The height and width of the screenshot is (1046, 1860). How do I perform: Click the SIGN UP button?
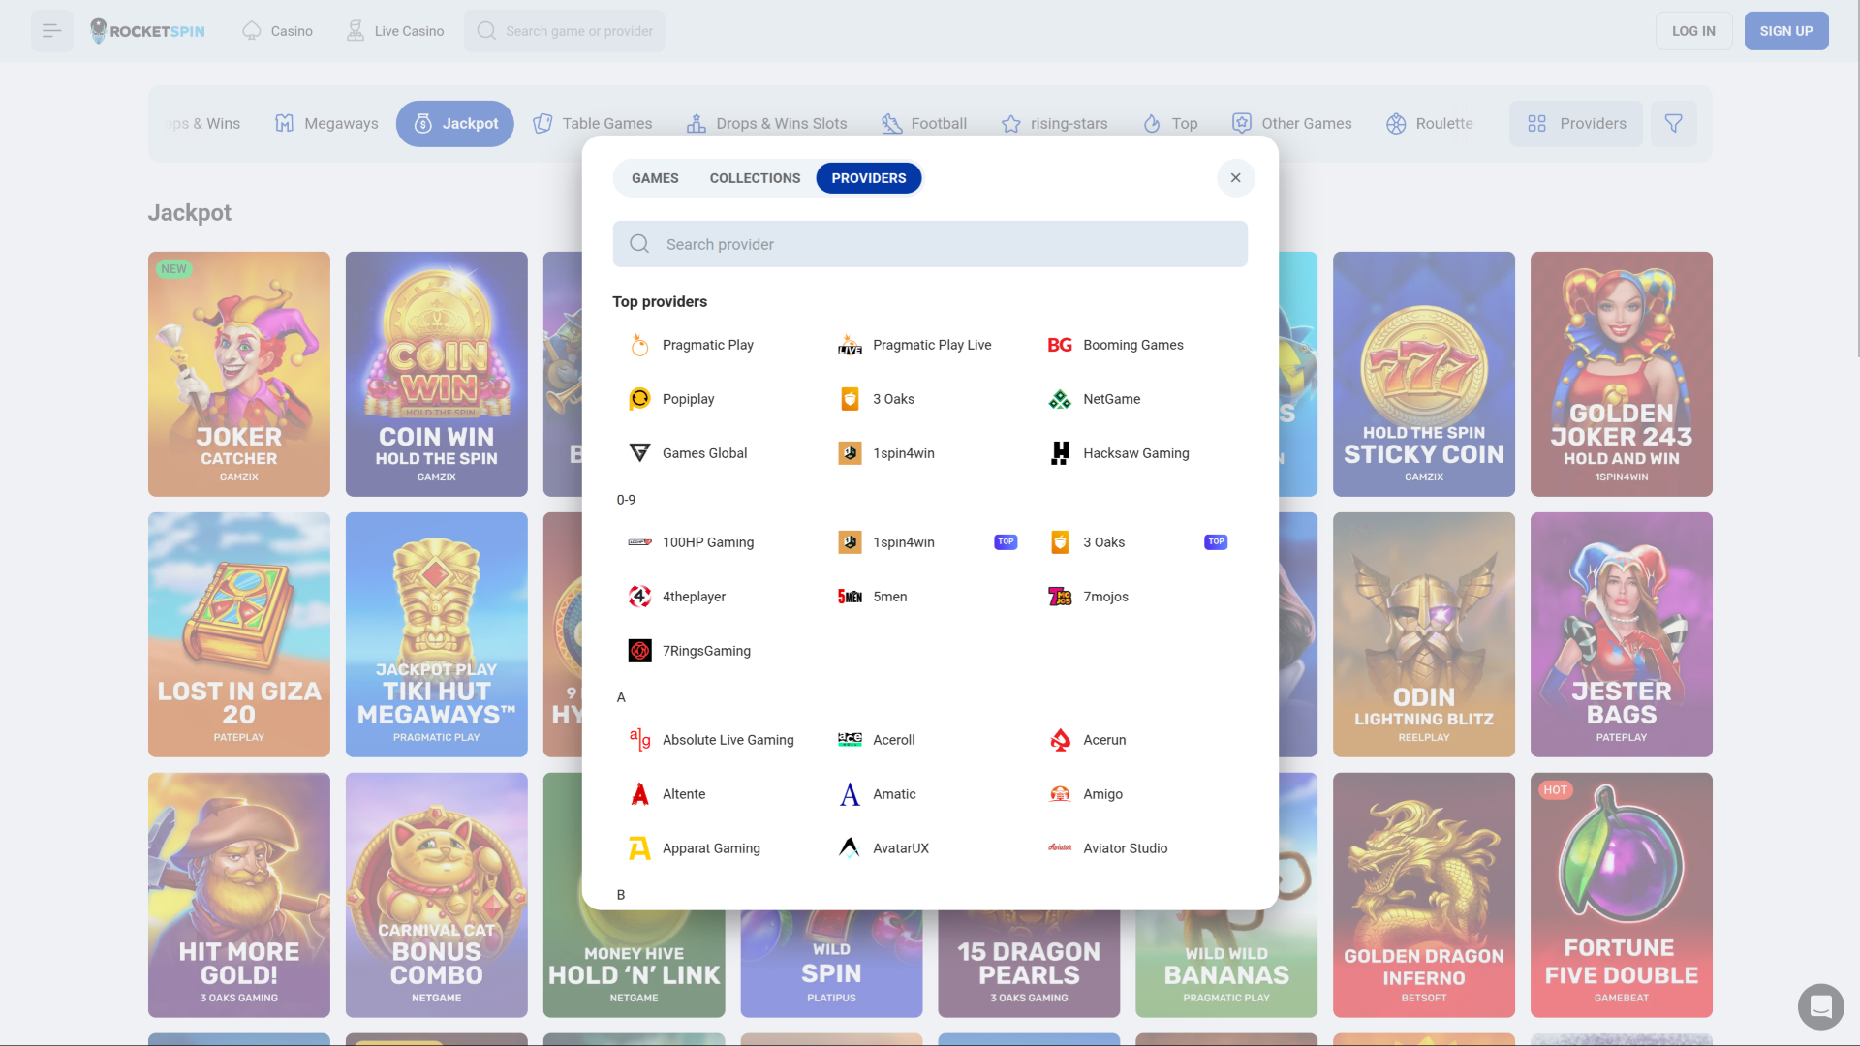click(x=1786, y=30)
